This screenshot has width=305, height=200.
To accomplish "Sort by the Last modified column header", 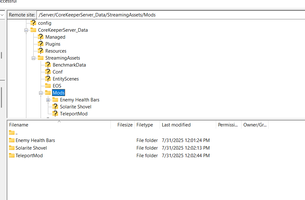I will coord(188,125).
